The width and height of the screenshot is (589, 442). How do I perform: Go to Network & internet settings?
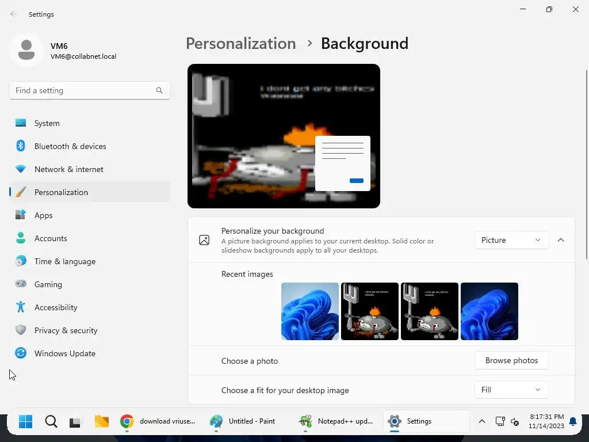tap(89, 169)
